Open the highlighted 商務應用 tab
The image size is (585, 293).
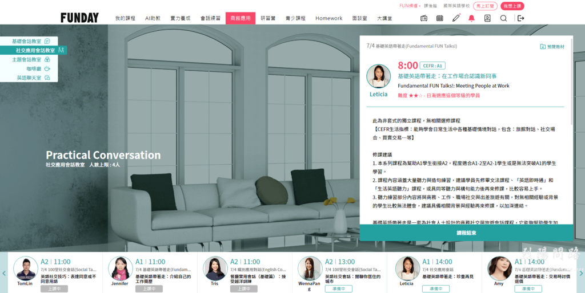coord(241,18)
